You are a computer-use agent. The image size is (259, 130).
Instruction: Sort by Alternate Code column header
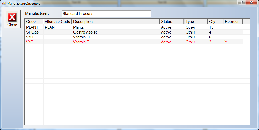(x=57, y=21)
